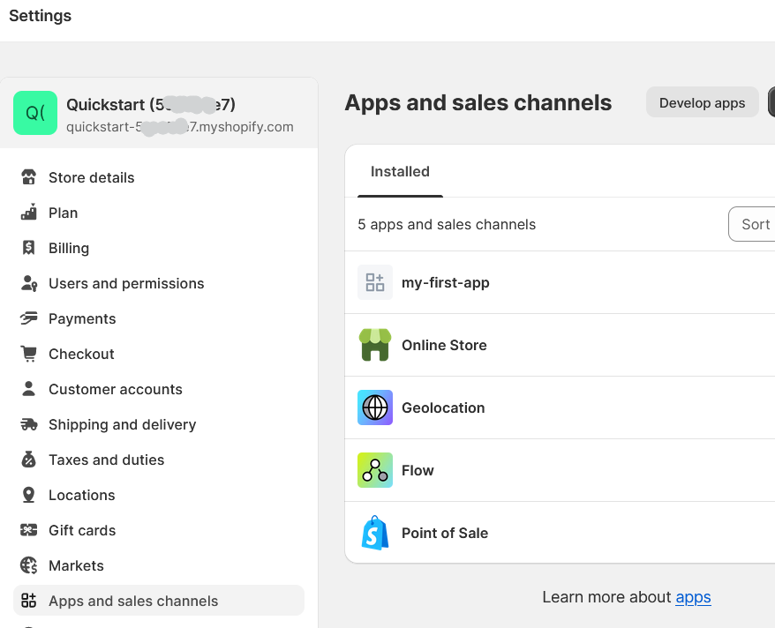
Task: Click the Point of Sale bag icon
Action: point(375,533)
